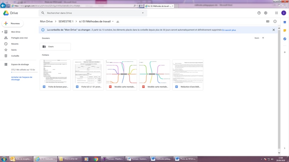
Task: Open Google Calendar side panel icon
Action: pos(284,22)
